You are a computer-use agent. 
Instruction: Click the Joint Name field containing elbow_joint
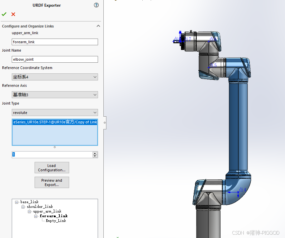click(x=55, y=59)
